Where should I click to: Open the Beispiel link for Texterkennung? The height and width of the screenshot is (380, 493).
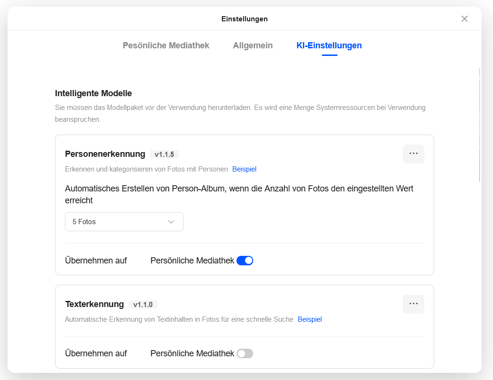(x=310, y=319)
